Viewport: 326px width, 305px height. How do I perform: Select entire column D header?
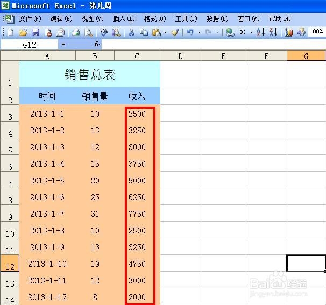(x=180, y=56)
